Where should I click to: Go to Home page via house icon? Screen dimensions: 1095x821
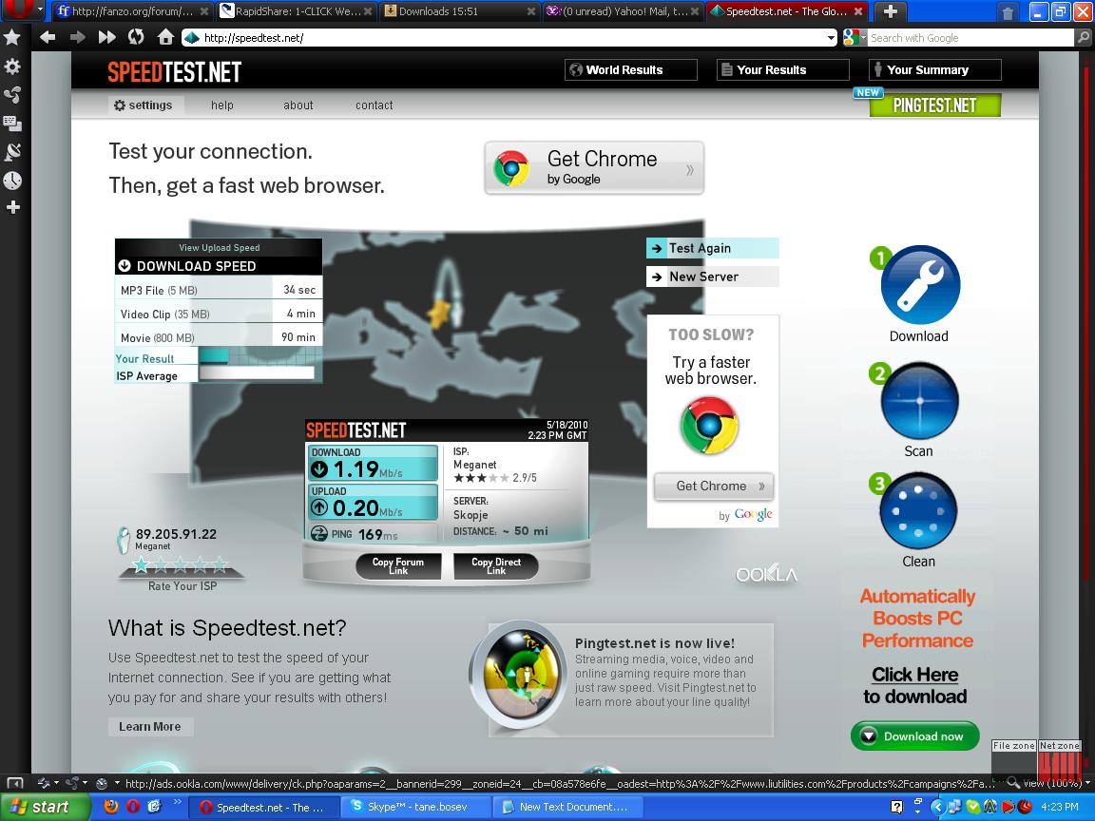(x=165, y=37)
